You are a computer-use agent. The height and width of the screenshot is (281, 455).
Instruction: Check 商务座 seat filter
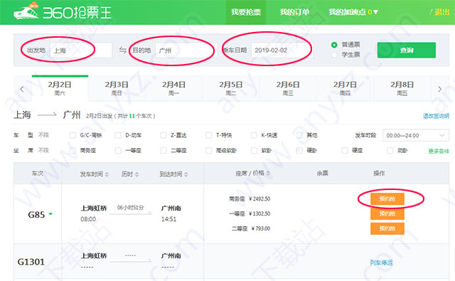point(73,150)
